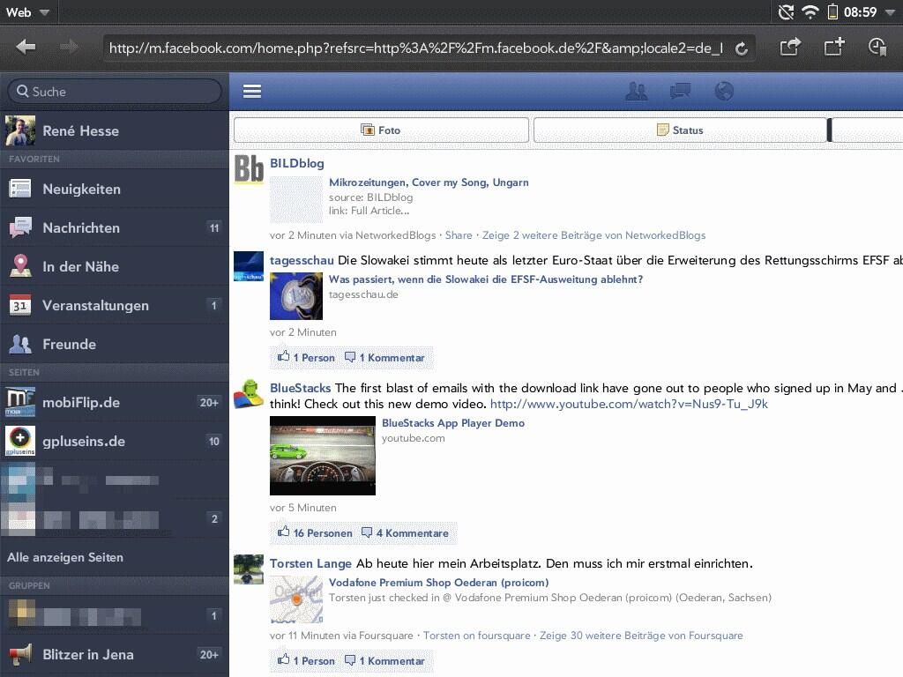The width and height of the screenshot is (903, 677).
Task: Toggle the Facebook sidebar menu icon
Action: 252,92
